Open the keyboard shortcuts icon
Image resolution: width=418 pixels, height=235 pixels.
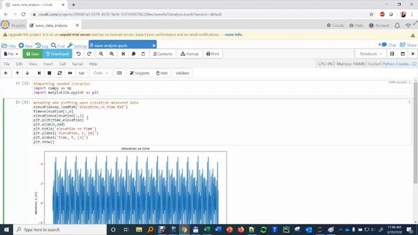point(119,73)
